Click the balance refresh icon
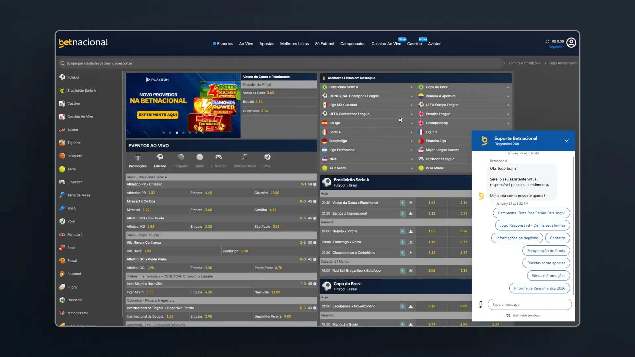The width and height of the screenshot is (635, 357). tap(547, 42)
